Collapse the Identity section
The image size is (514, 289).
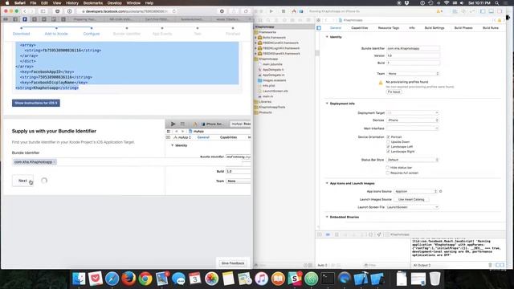pyautogui.click(x=327, y=37)
